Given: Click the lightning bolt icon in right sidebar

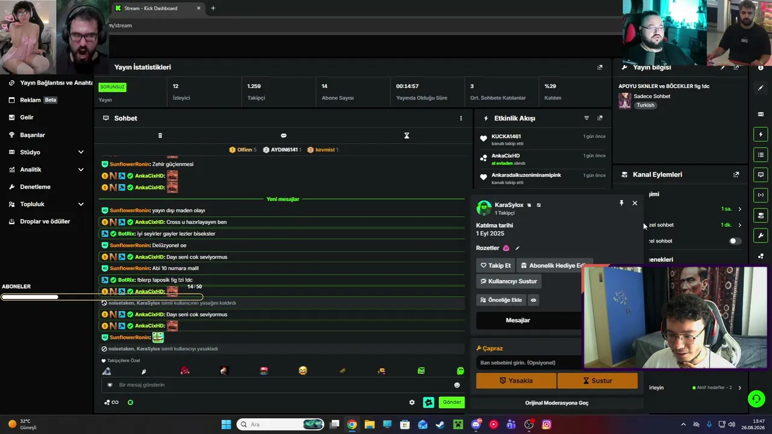Looking at the screenshot, I should (761, 134).
